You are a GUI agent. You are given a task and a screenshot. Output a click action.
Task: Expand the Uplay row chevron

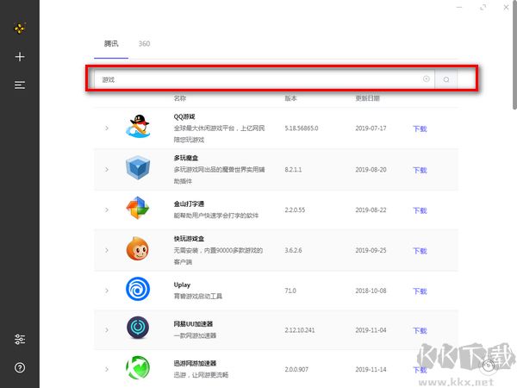(107, 291)
